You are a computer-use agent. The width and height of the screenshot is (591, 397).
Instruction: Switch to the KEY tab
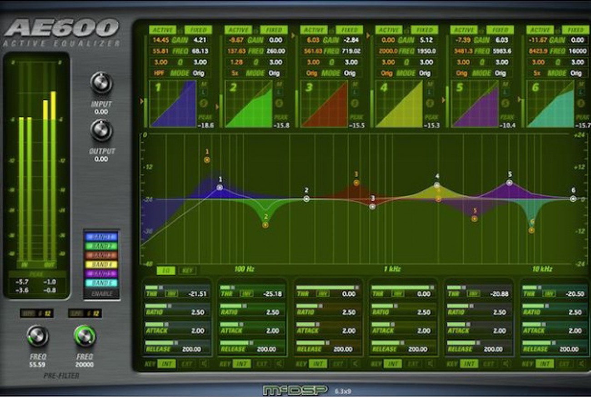point(188,269)
